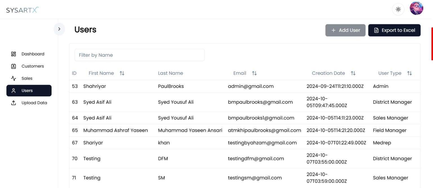
Task: Select the Upload Data icon
Action: pos(13,102)
